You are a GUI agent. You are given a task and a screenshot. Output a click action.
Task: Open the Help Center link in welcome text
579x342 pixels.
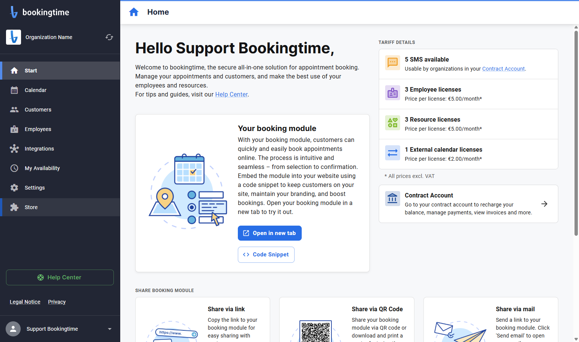231,94
